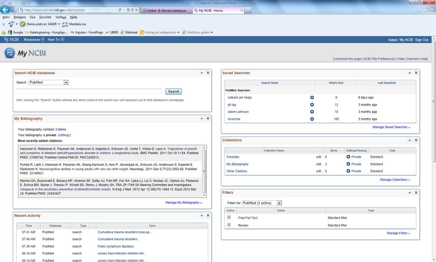Collapse the Search NCBI databases panel

point(202,73)
